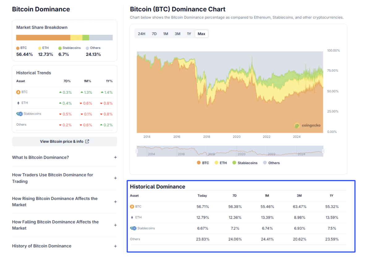
Task: Click the right handle of the minimap range slider
Action: [x=323, y=150]
